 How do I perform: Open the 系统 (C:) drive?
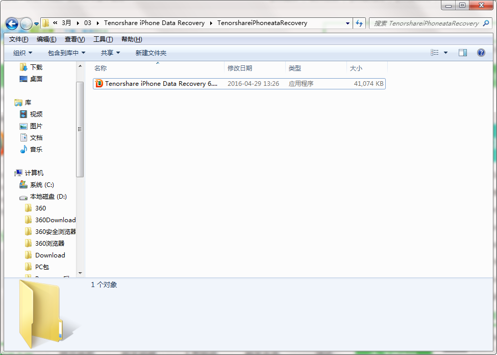[x=42, y=184]
